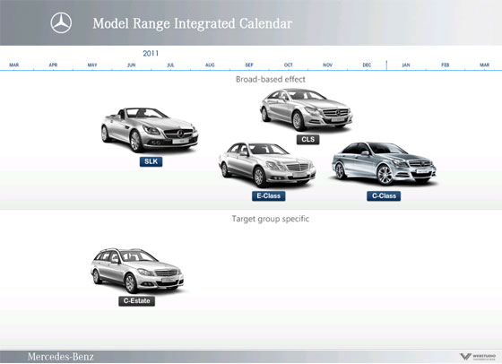This screenshot has width=502, height=364.
Task: Click the Mercedes-Benz wordmark in footer
Action: coord(61,357)
